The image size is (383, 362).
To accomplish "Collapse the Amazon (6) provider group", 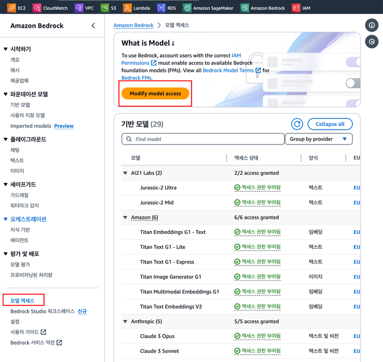I will (x=125, y=217).
